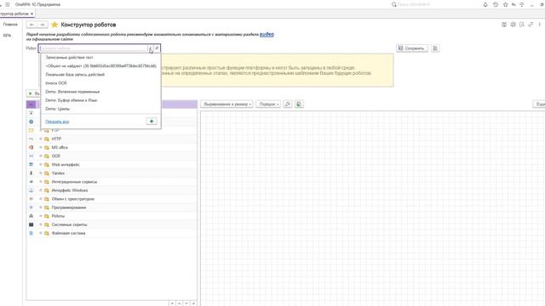Click the Yandex category icon

(31, 173)
